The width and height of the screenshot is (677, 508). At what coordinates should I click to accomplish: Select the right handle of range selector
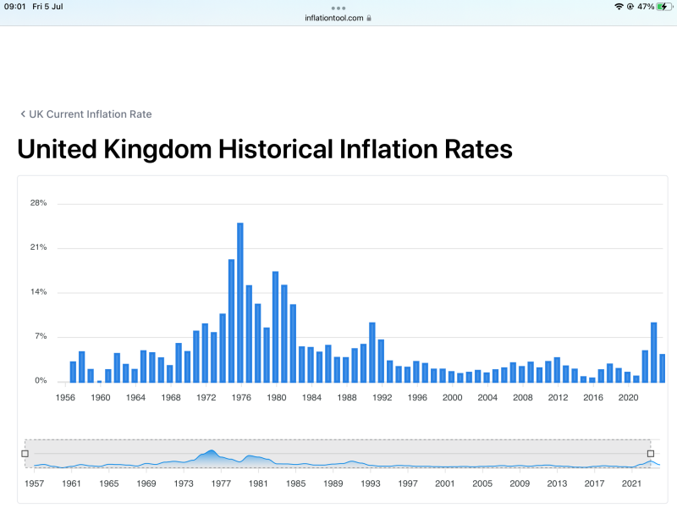(651, 454)
